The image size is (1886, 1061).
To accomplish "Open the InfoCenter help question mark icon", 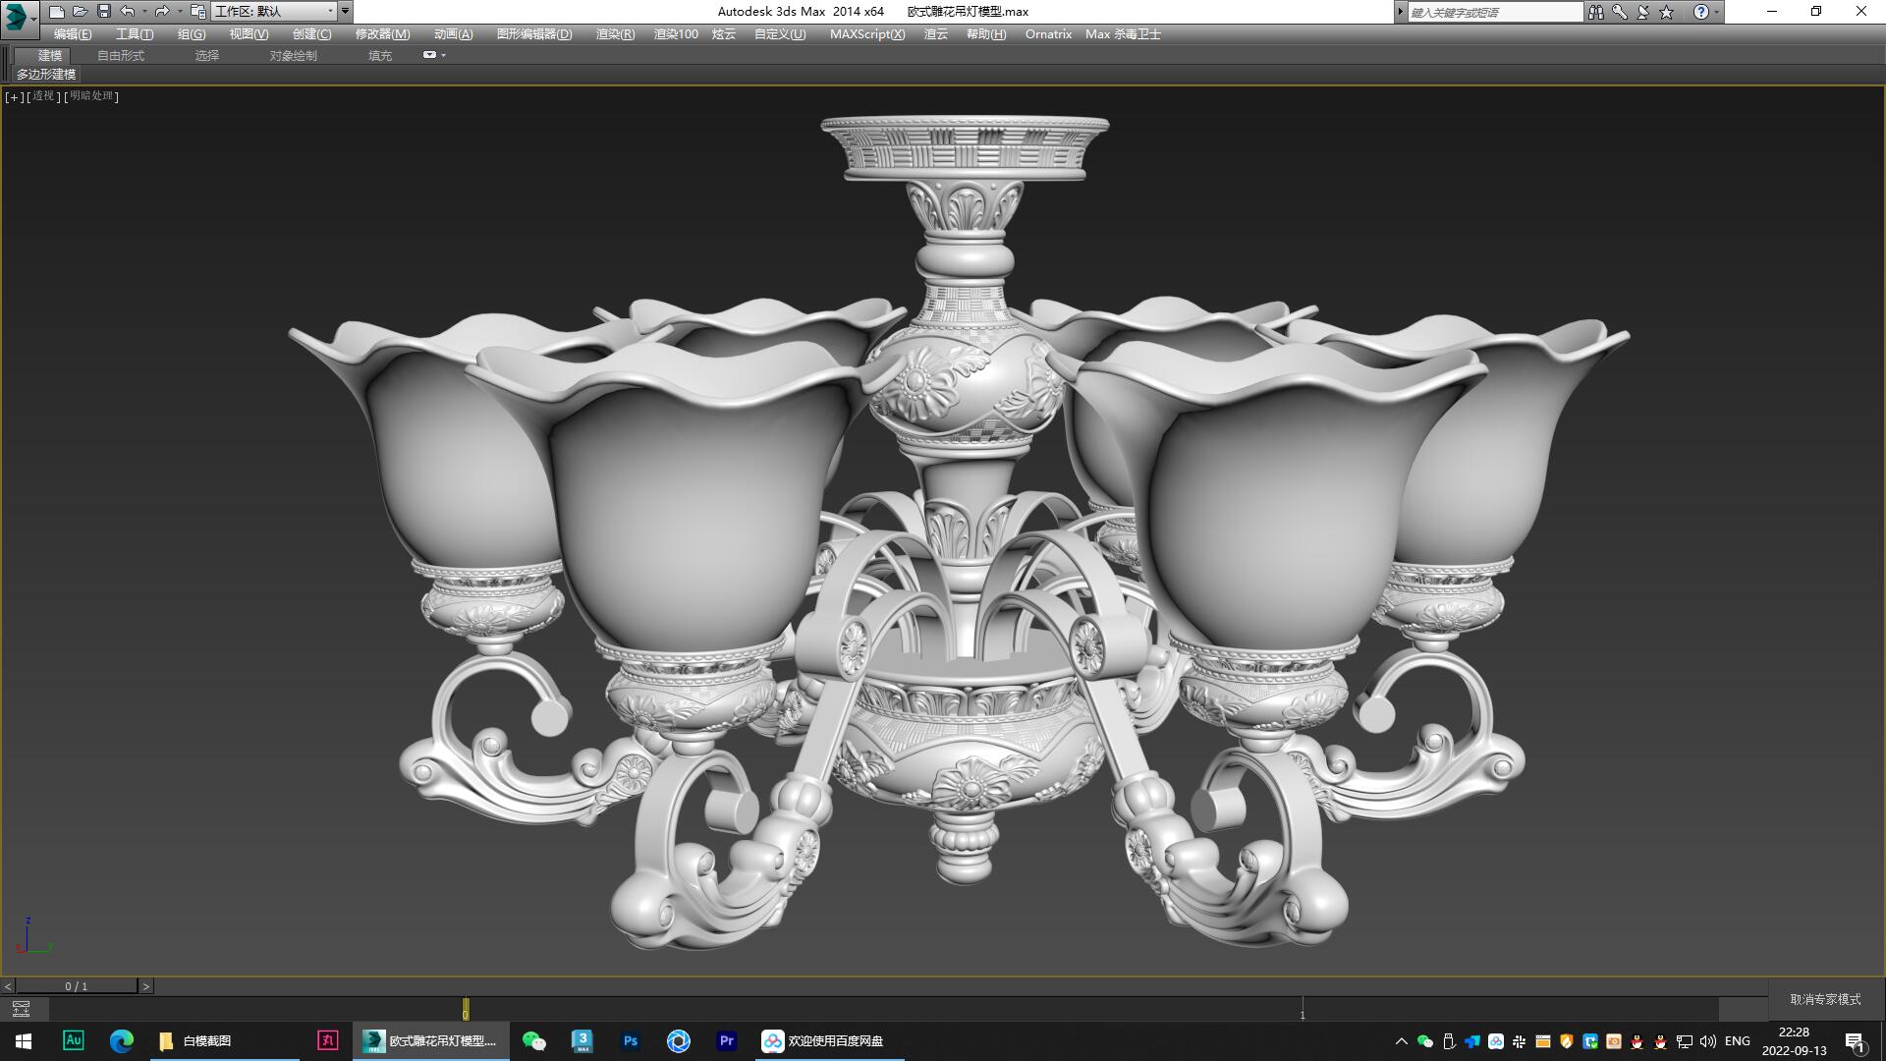I will [x=1700, y=12].
